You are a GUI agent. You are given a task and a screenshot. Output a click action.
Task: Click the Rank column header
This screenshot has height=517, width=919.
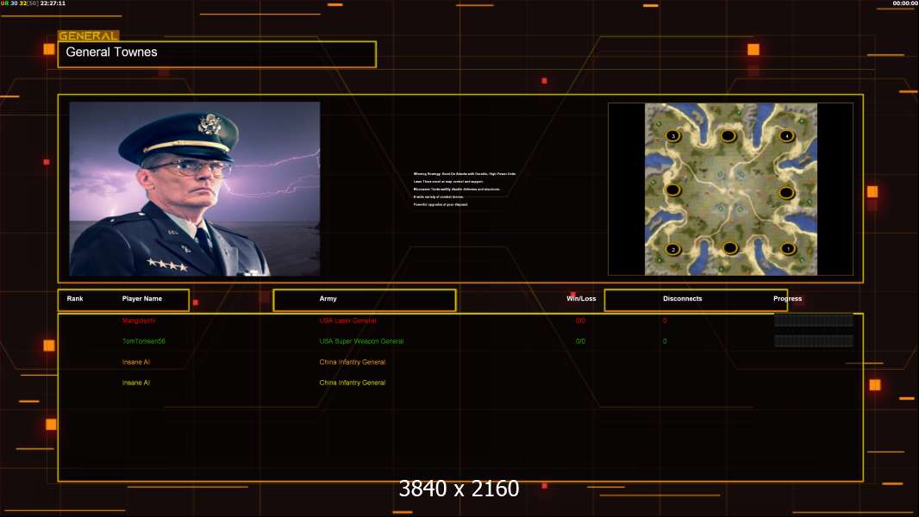pyautogui.click(x=75, y=299)
